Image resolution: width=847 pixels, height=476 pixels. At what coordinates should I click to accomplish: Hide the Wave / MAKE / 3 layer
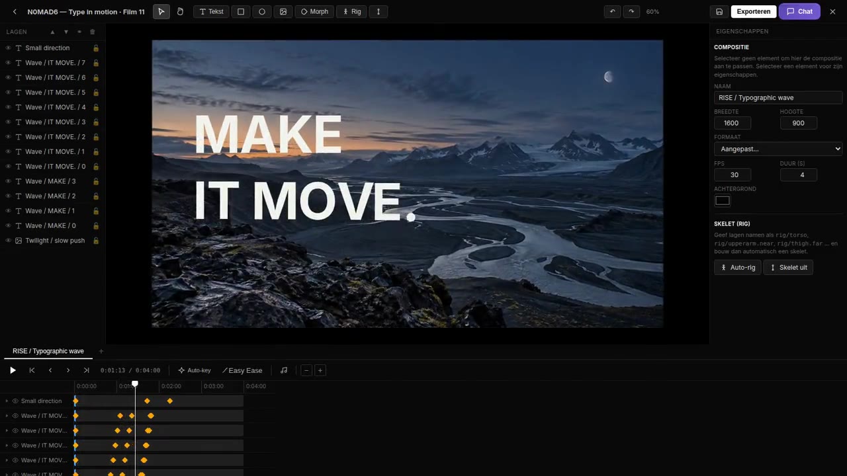pos(8,181)
